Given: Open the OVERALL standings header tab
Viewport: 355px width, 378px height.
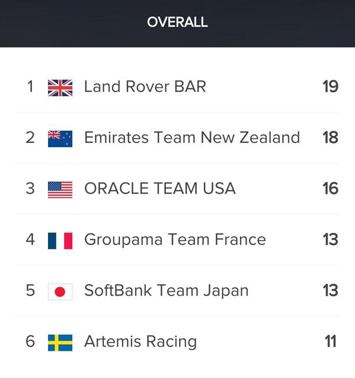Looking at the screenshot, I should 178,22.
